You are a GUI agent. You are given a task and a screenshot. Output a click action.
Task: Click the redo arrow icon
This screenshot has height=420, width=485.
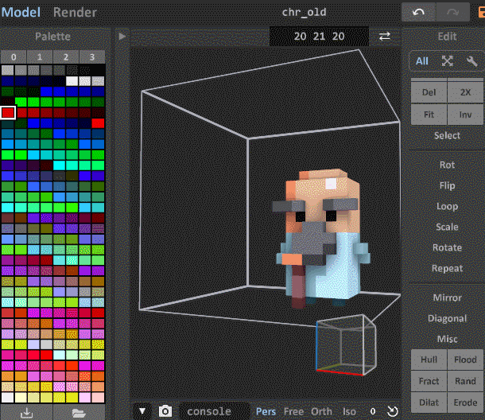(x=452, y=13)
